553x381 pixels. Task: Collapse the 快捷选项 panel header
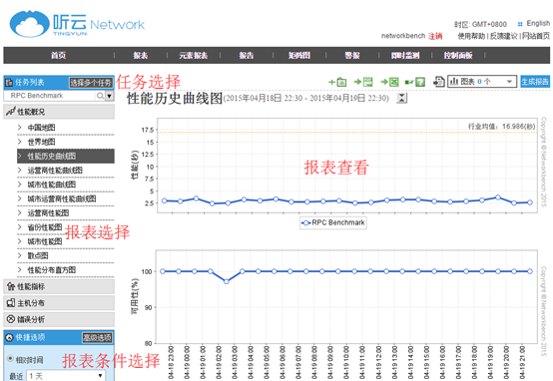tap(59, 338)
